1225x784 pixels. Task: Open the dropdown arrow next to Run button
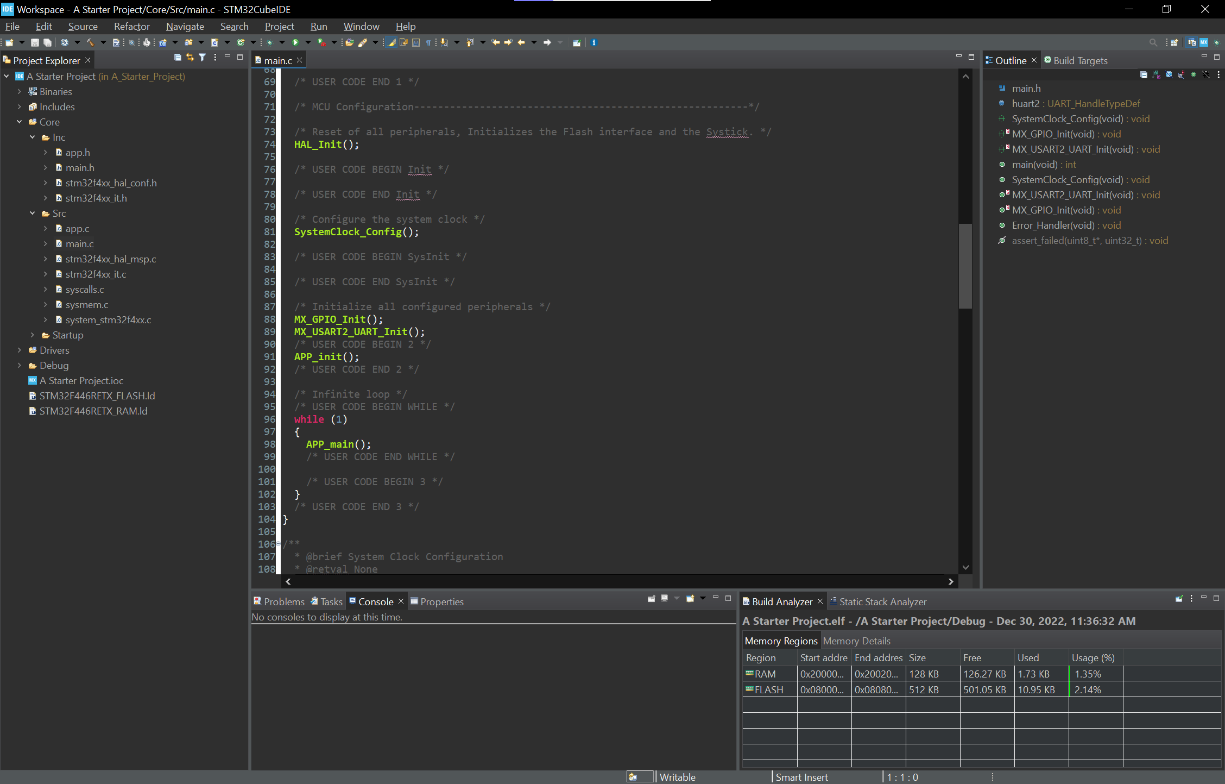308,42
